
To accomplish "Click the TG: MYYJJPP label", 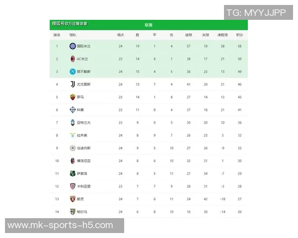I will [x=256, y=12].
